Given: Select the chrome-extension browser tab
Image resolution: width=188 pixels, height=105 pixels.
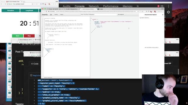Looking at the screenshot, I should pos(88,9).
